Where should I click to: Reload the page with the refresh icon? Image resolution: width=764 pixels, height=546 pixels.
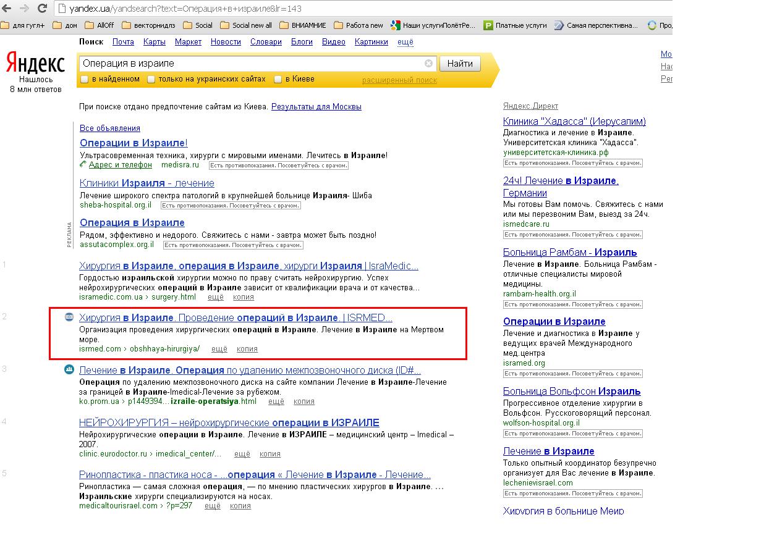pyautogui.click(x=41, y=9)
